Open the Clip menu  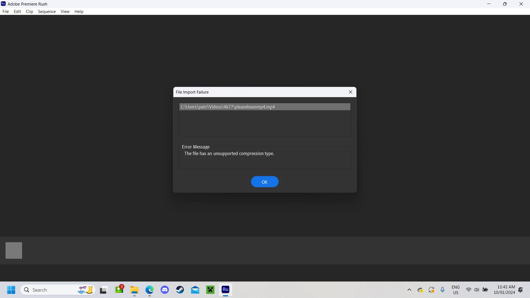click(29, 12)
